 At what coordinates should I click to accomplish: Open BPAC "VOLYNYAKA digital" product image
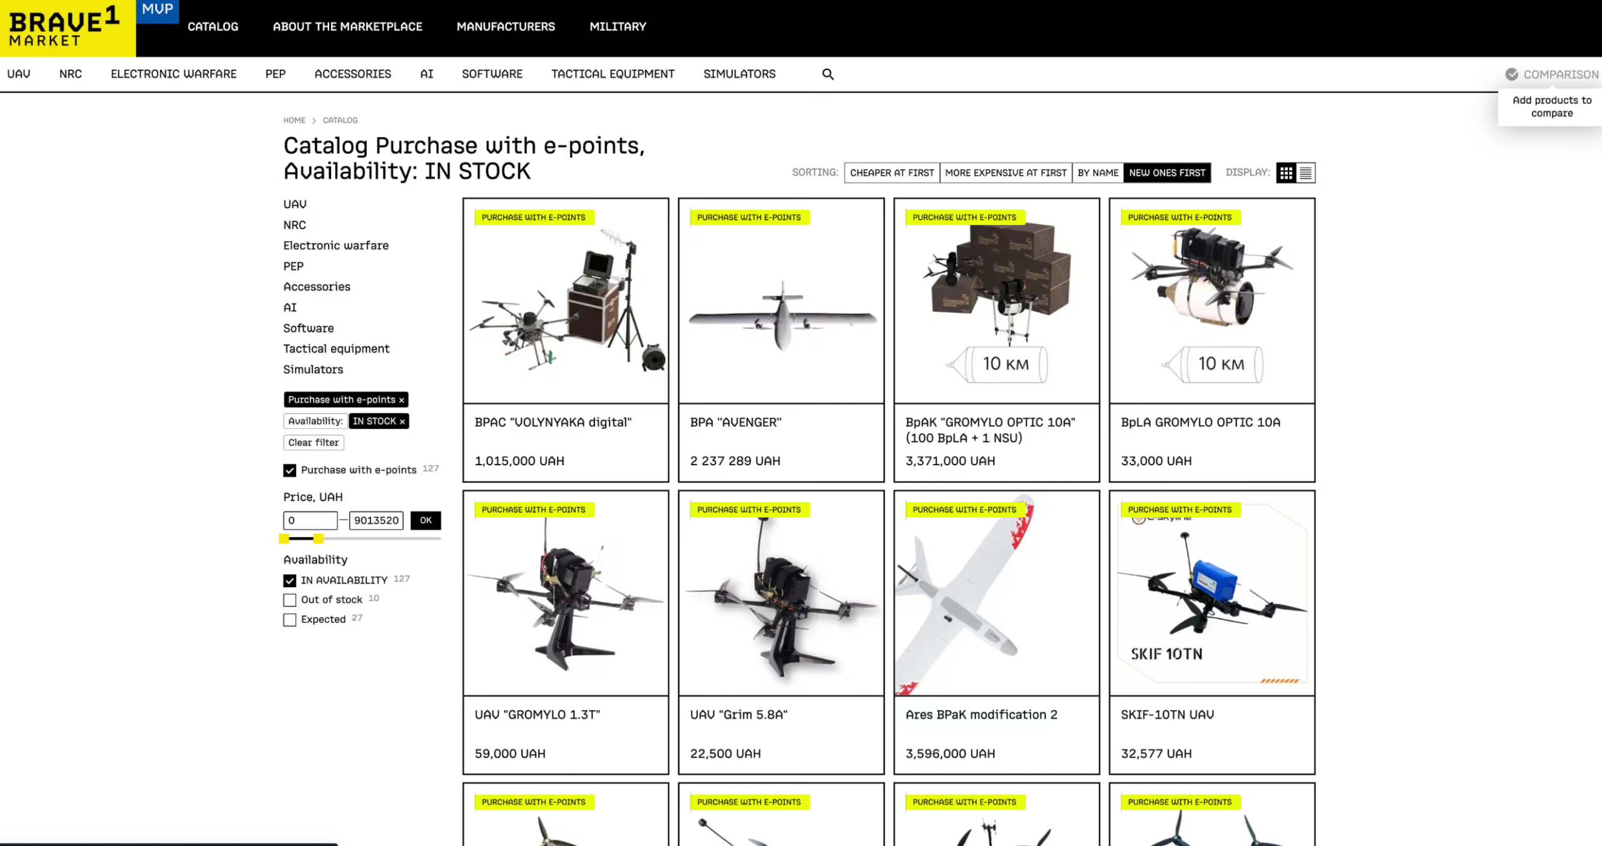pyautogui.click(x=566, y=301)
